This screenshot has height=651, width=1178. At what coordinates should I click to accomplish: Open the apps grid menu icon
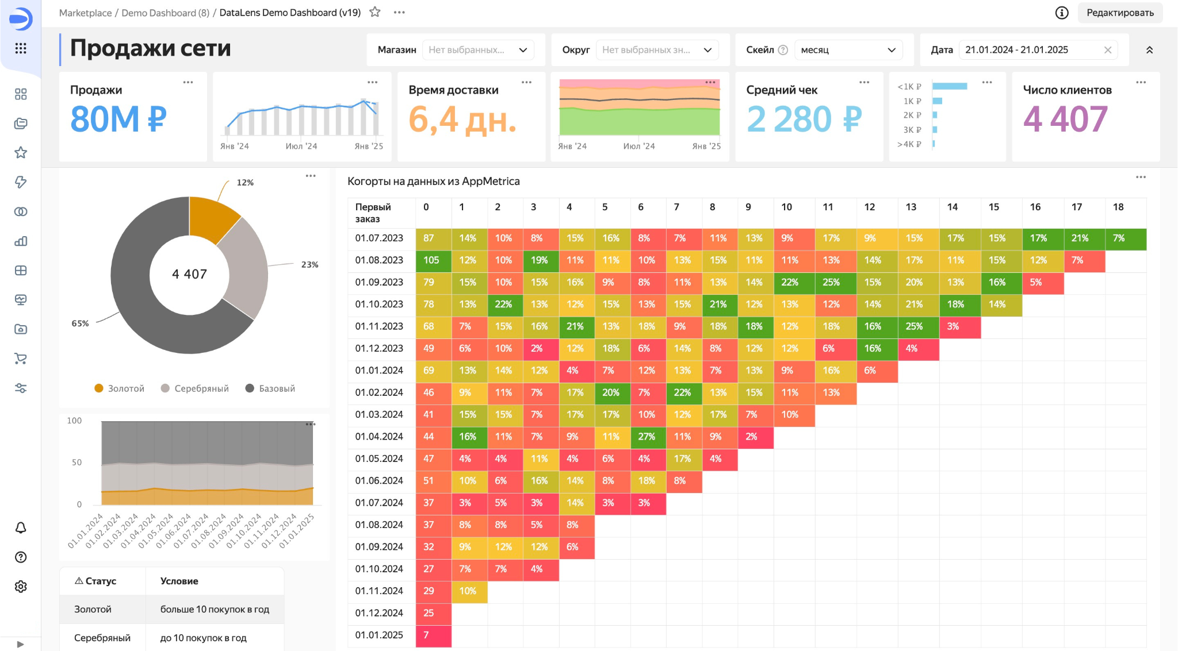tap(21, 48)
